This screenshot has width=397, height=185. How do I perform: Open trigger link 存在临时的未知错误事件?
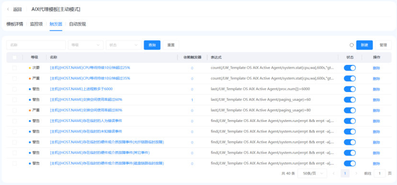(86, 132)
